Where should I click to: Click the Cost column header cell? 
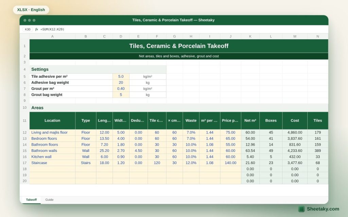point(295,120)
